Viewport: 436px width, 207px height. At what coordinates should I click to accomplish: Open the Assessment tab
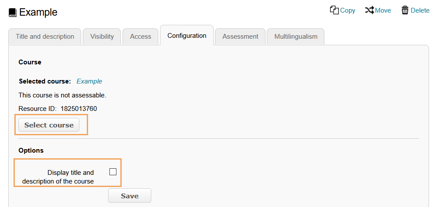coord(240,37)
